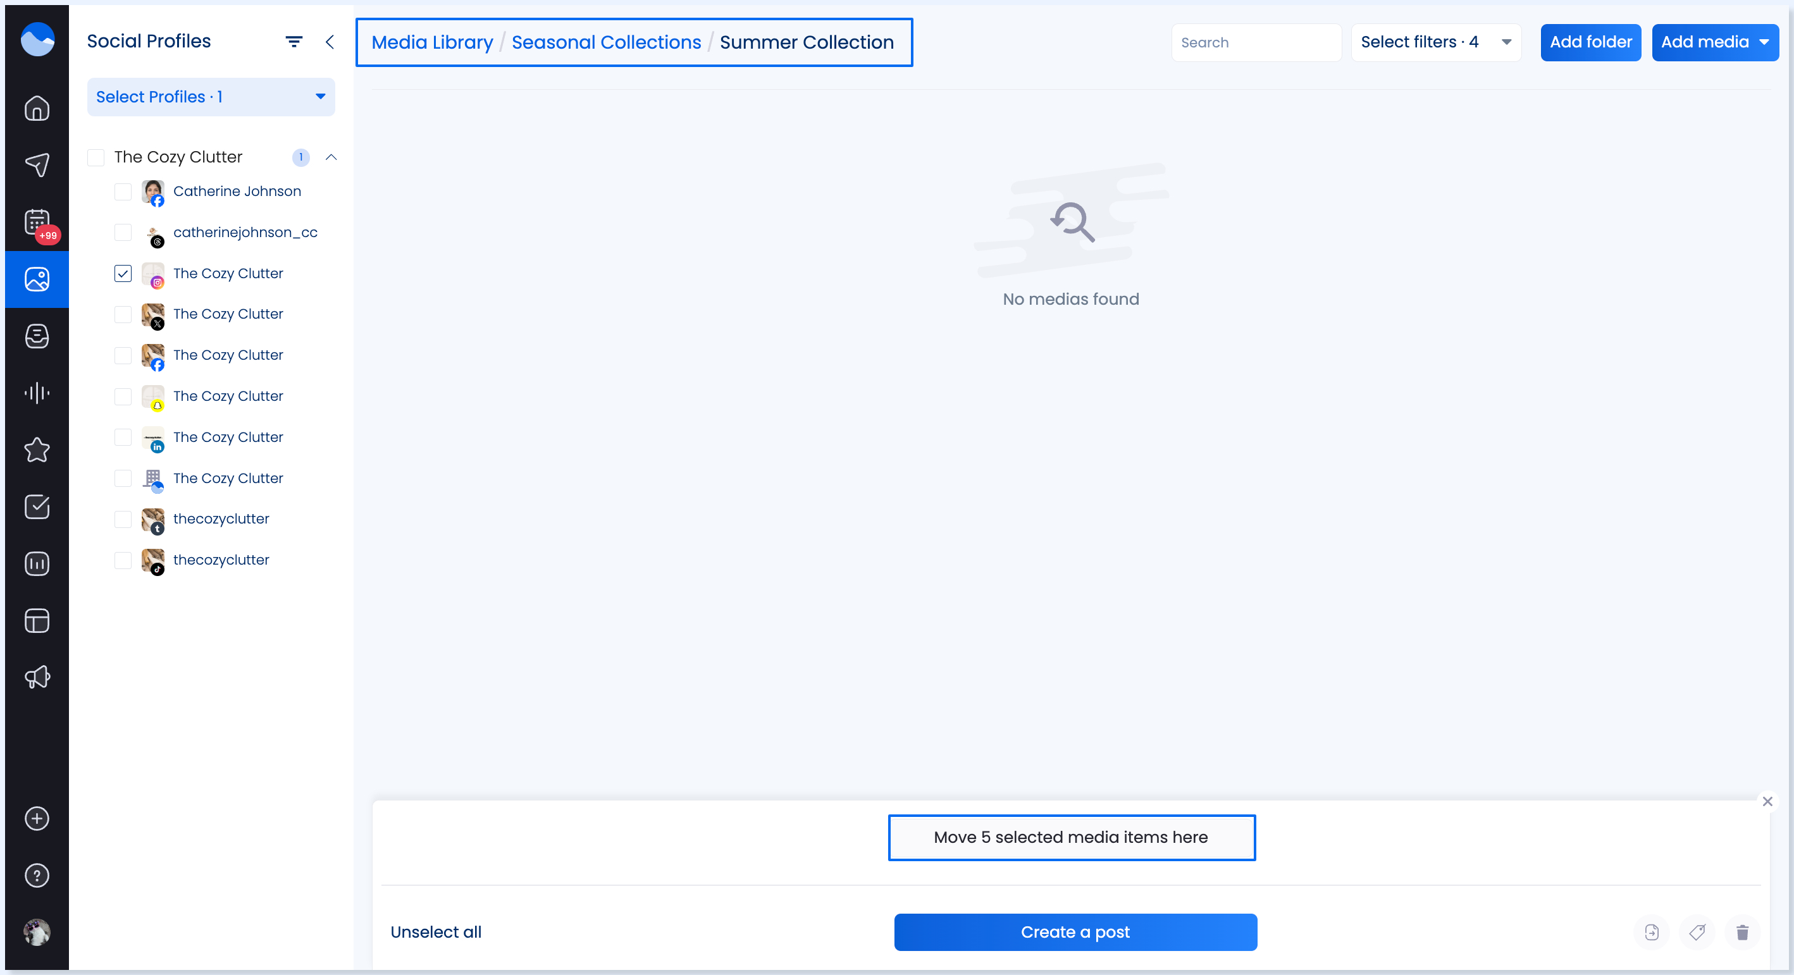This screenshot has width=1794, height=975.
Task: Open the inbox messages icon
Action: coord(37,336)
